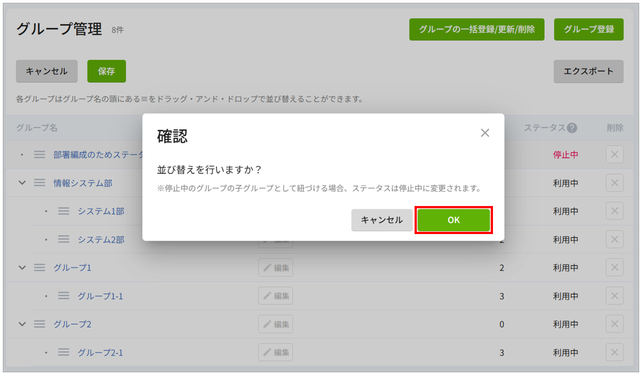The image size is (642, 374).
Task: Open the 情報システム部 group link
Action: [x=83, y=183]
